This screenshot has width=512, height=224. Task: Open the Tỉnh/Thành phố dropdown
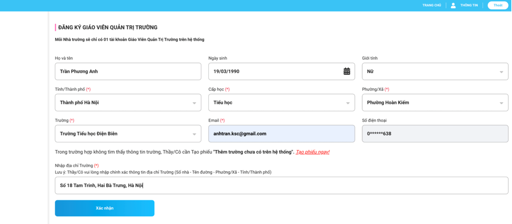[128, 103]
